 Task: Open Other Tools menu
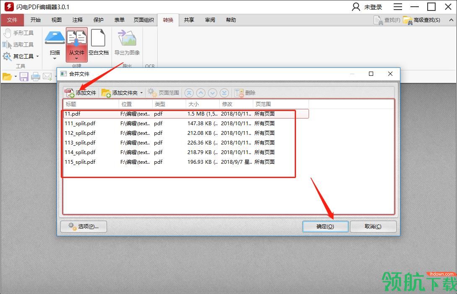click(21, 56)
